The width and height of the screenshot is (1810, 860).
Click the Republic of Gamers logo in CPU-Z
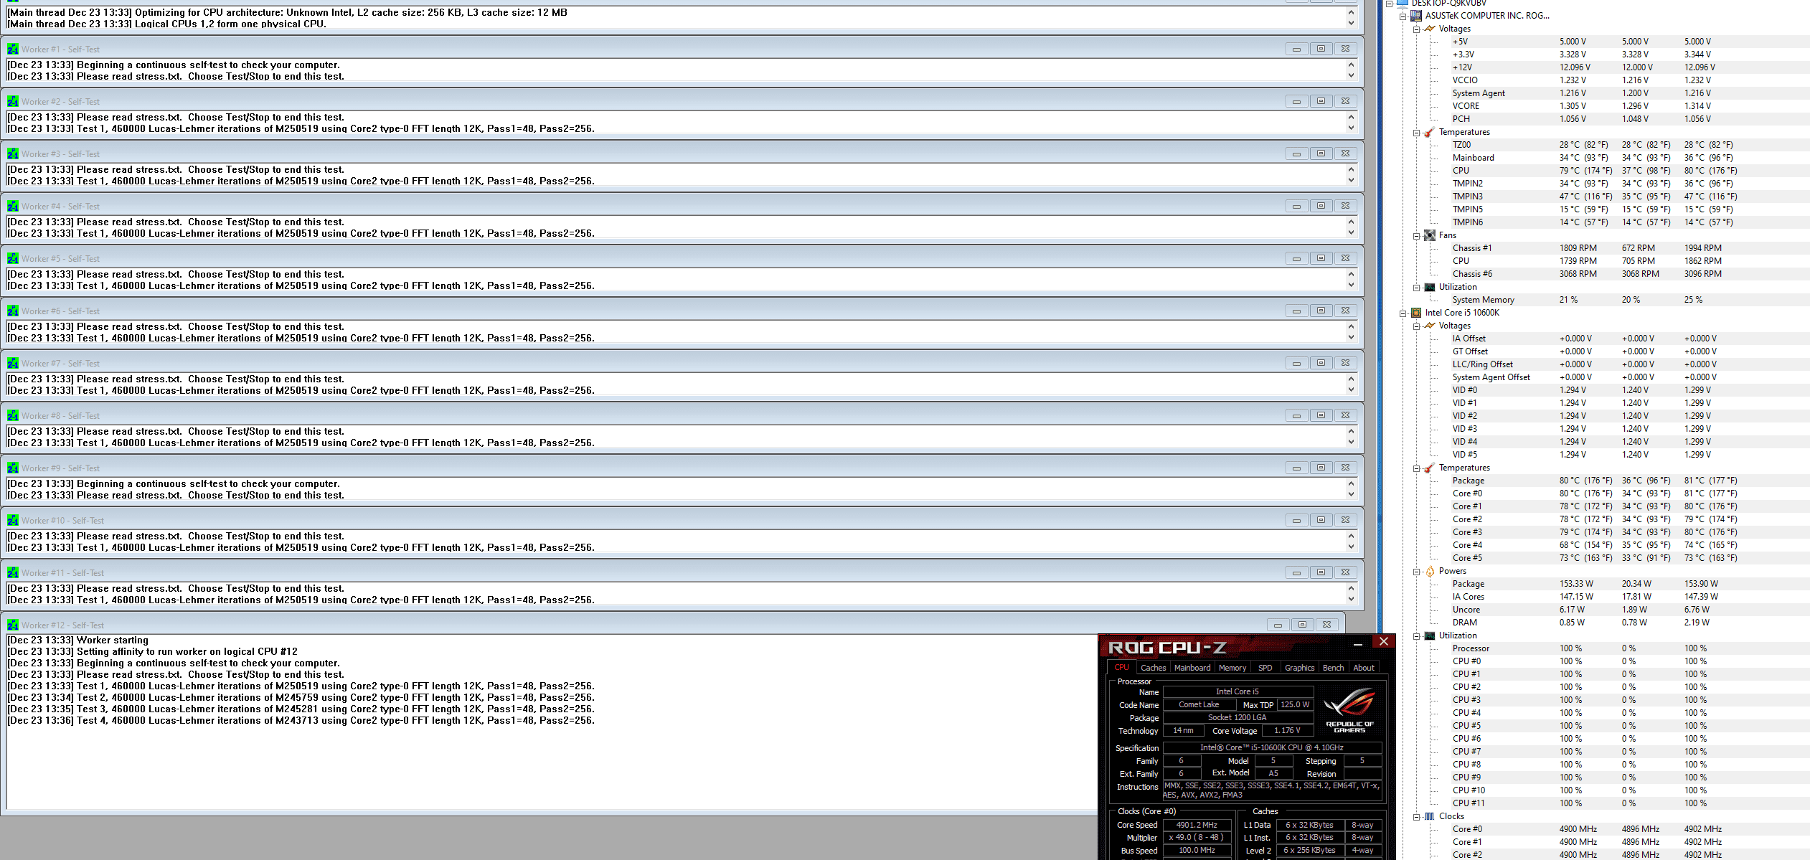pos(1349,709)
